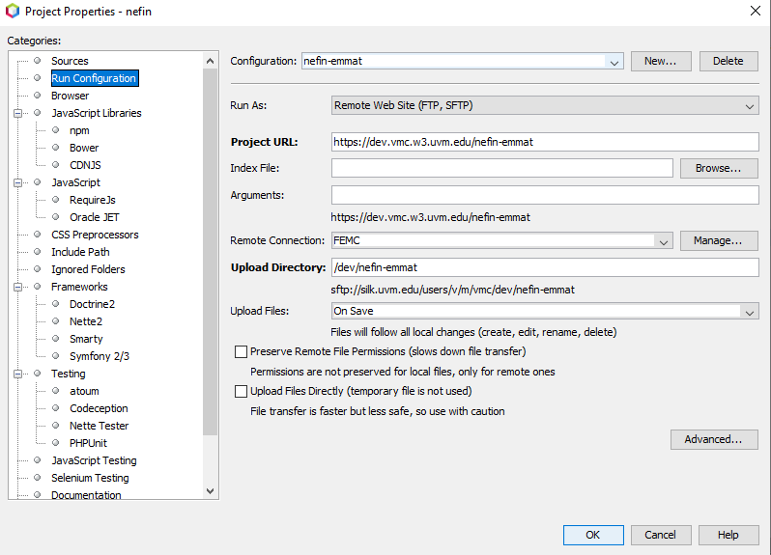The width and height of the screenshot is (771, 555).
Task: Enable Upload Files Directly checkbox
Action: click(242, 392)
